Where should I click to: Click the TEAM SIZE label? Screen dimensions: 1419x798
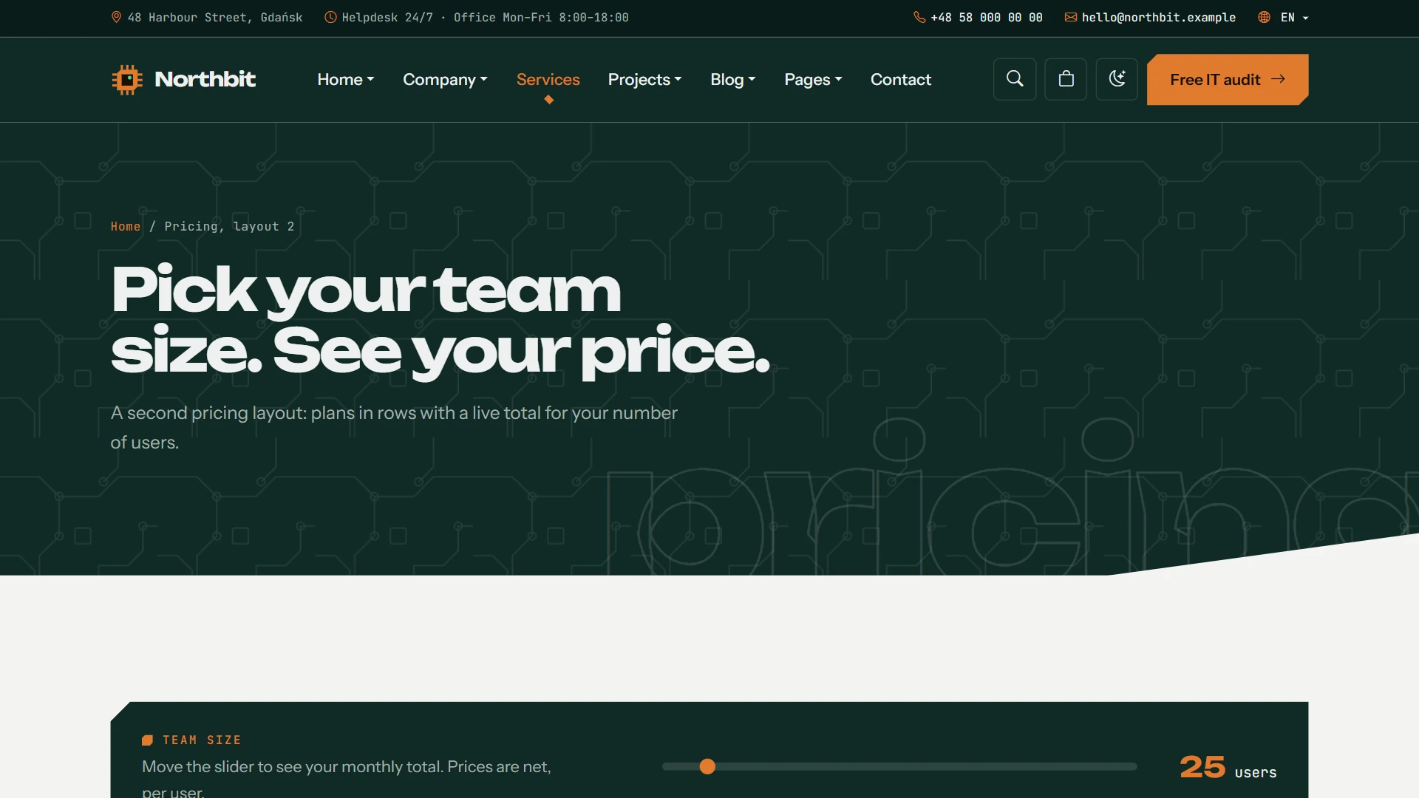pyautogui.click(x=202, y=740)
